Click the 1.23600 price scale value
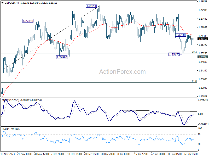 click(203, 79)
